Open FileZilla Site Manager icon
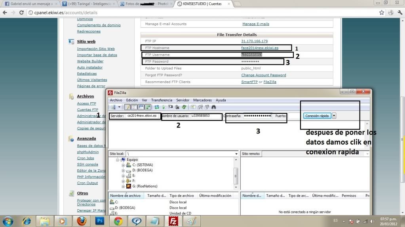The width and height of the screenshot is (405, 227). click(x=113, y=107)
